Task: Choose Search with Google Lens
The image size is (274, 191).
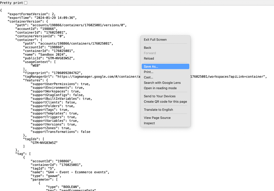Action: pyautogui.click(x=162, y=83)
